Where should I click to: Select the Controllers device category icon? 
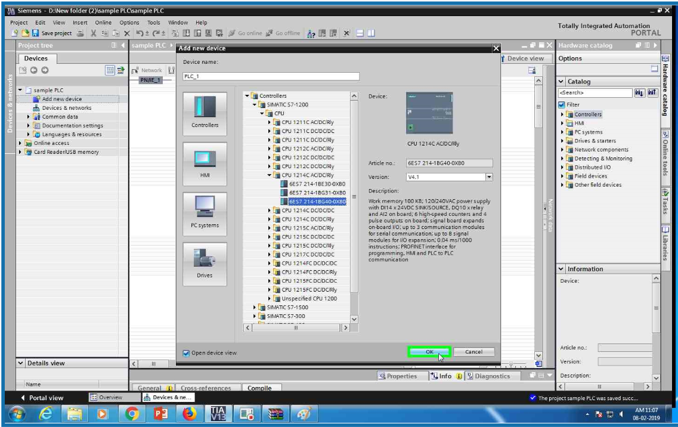[x=205, y=114]
